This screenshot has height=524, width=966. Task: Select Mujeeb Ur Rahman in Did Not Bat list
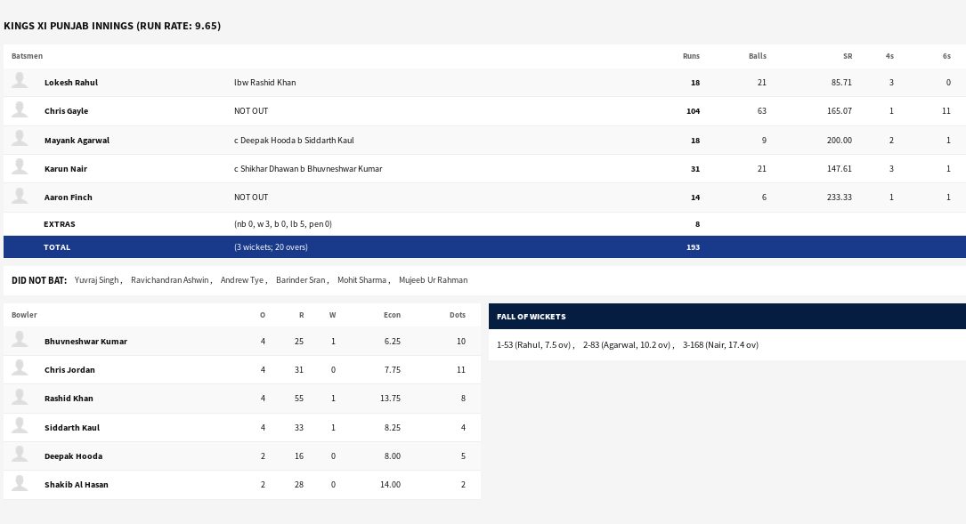point(433,280)
